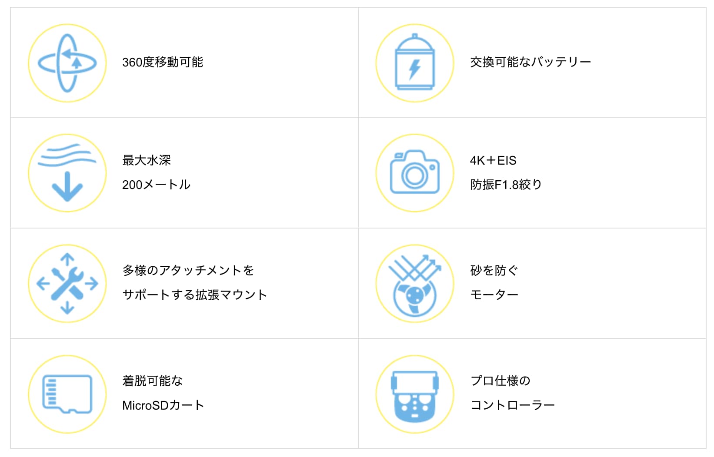This screenshot has height=457, width=714.
Task: Click the 最大水深 heading text
Action: [147, 160]
